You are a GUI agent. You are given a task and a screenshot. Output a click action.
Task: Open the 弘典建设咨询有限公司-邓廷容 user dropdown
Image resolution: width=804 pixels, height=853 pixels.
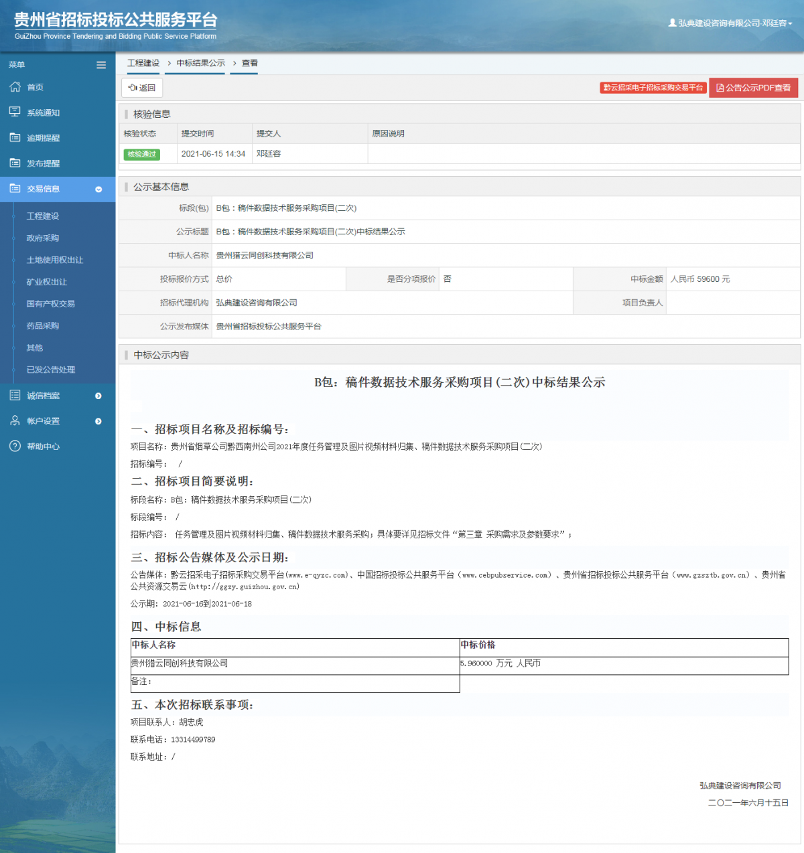coord(730,23)
